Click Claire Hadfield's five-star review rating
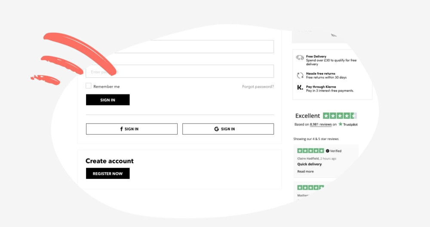Screen dimensions: 430x227 (x=310, y=151)
